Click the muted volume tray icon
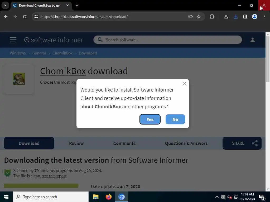 229,197
